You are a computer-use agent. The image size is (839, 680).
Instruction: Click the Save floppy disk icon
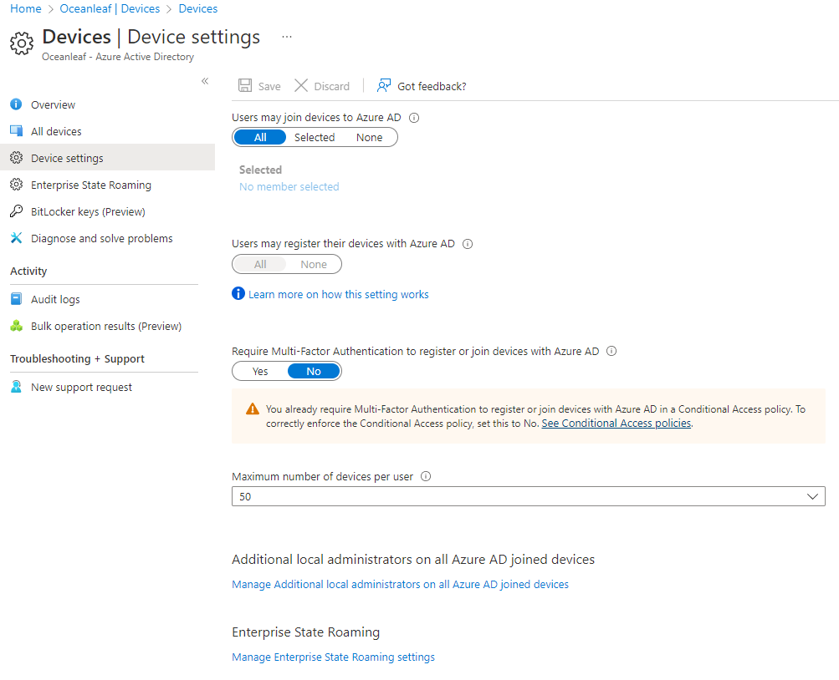(x=245, y=85)
